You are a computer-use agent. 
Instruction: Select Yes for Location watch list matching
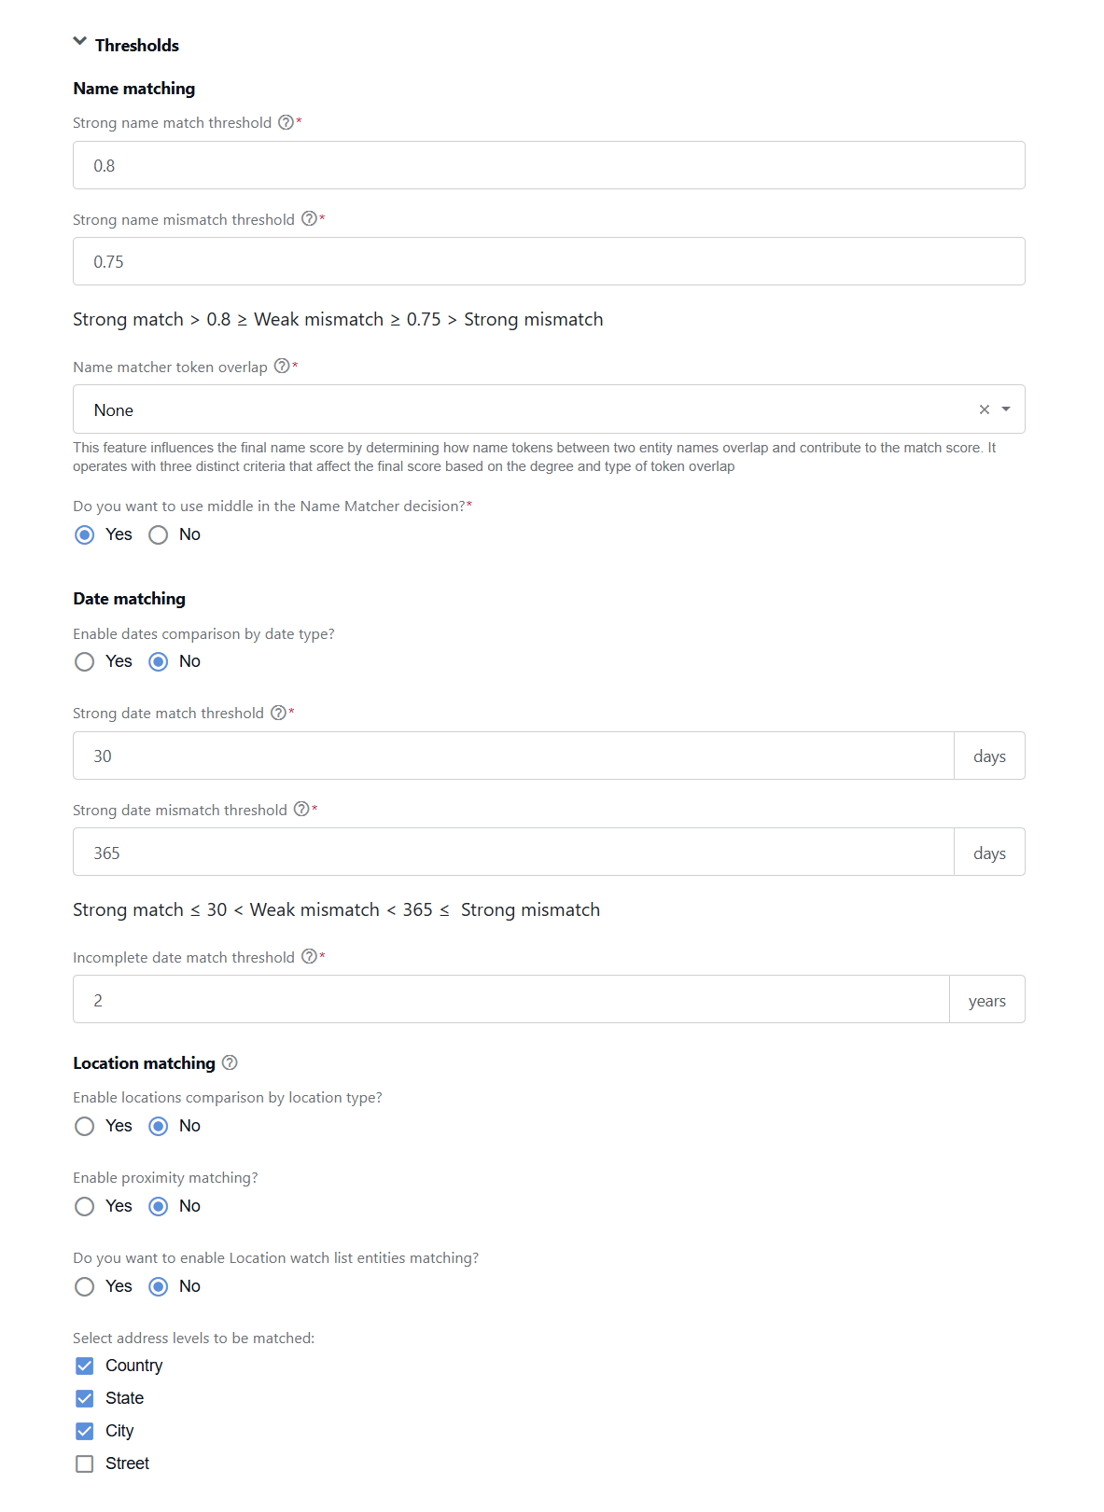[x=85, y=1286]
